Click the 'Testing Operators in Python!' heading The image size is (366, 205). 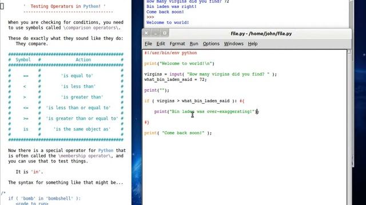coord(66,6)
